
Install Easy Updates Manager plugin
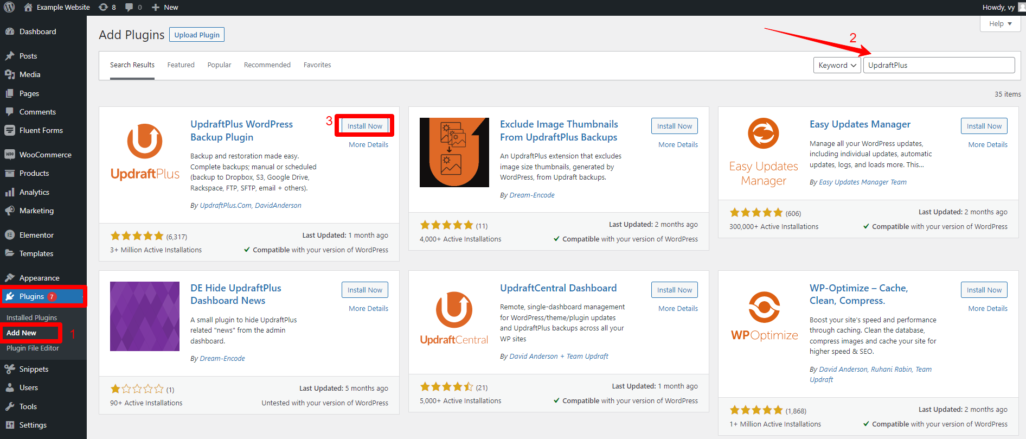[x=984, y=126]
